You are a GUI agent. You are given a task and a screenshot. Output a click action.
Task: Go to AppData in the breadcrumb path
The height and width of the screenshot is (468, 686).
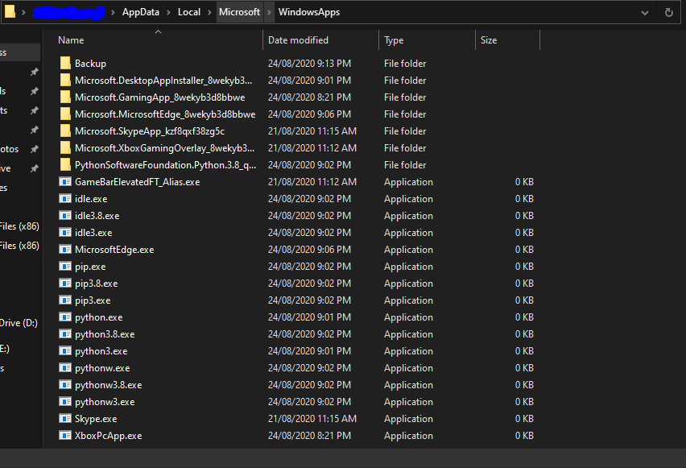pos(140,12)
